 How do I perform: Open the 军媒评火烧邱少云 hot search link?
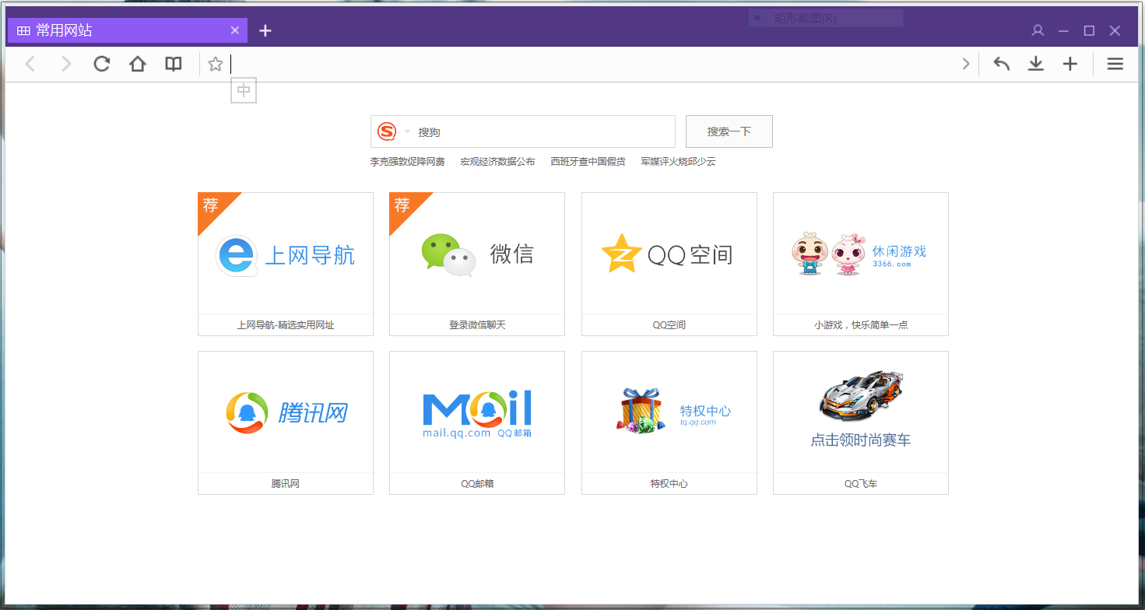678,162
